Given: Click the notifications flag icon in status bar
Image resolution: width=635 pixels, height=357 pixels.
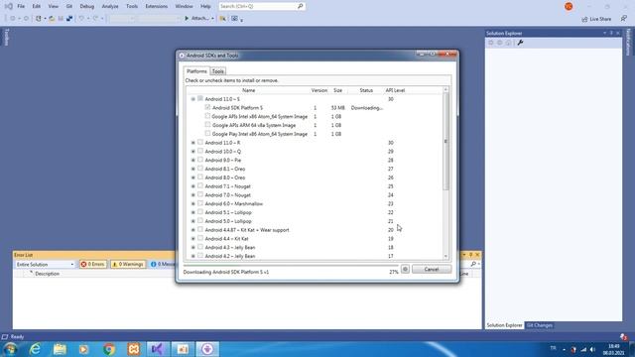Looking at the screenshot, I should [623, 336].
